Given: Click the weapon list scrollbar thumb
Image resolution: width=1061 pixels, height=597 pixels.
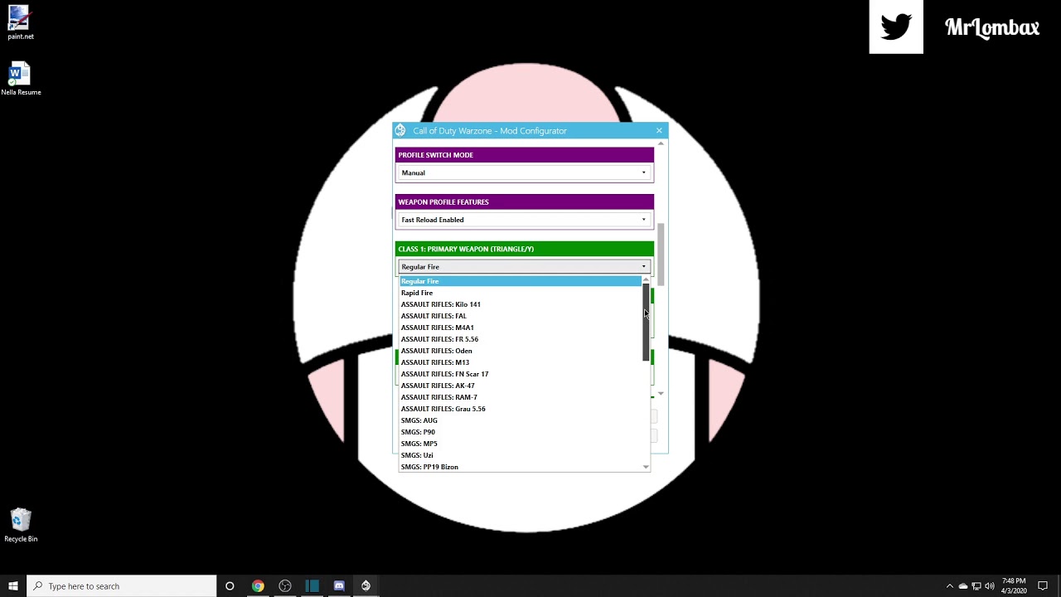Looking at the screenshot, I should coord(646,323).
